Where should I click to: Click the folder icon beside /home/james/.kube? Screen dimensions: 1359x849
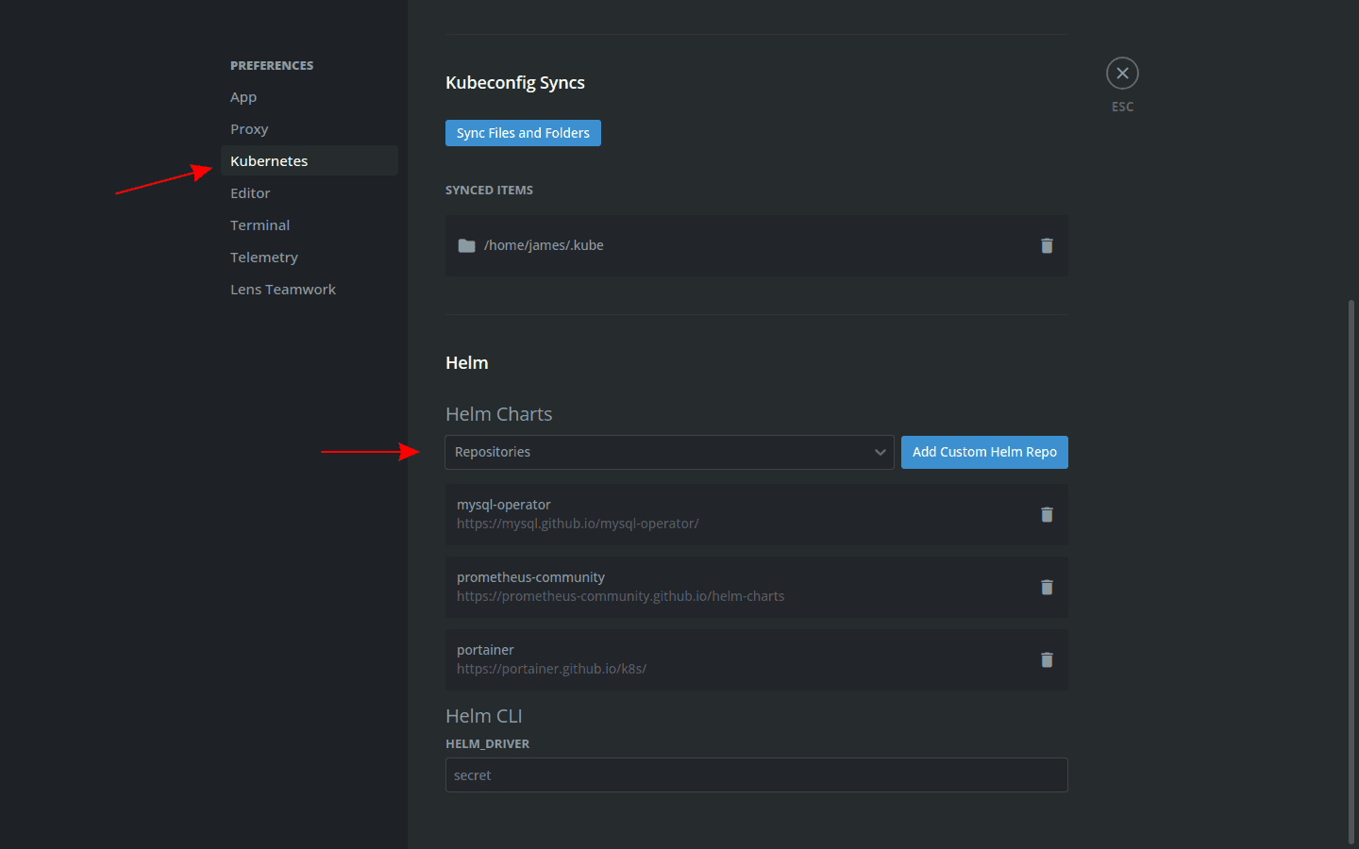pyautogui.click(x=466, y=245)
